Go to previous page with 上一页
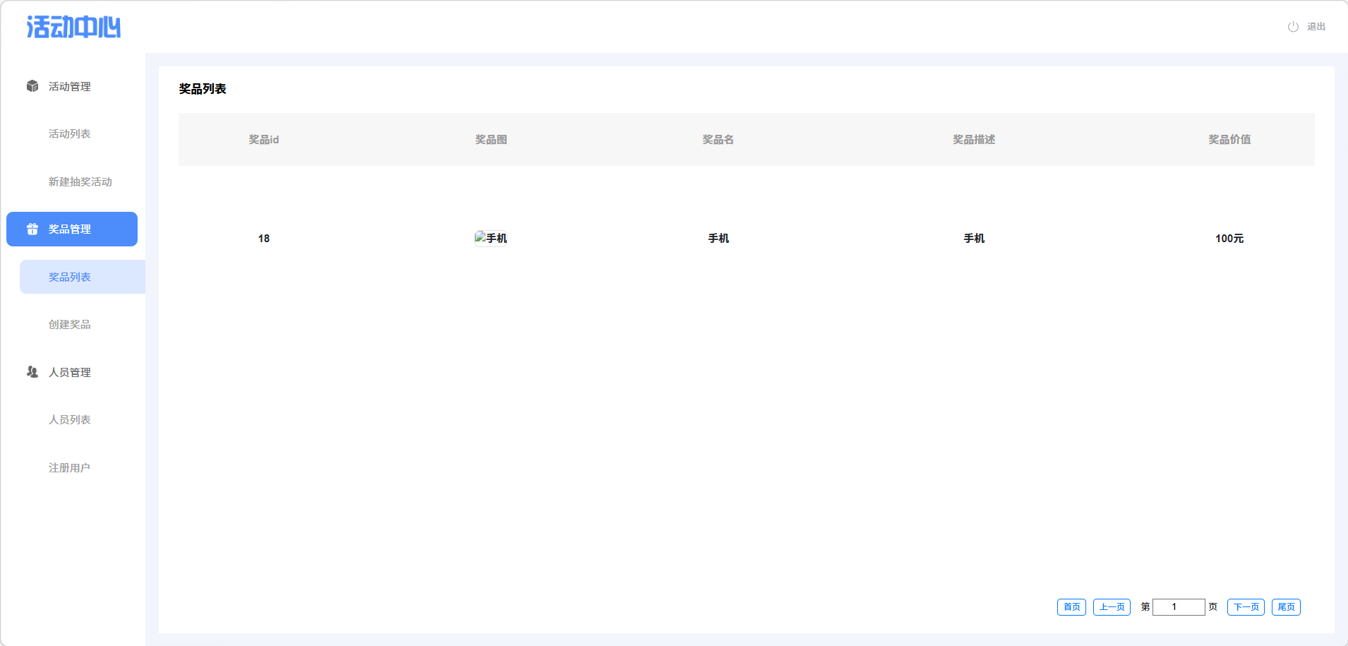Screen dimensions: 1348x646 (x=1112, y=607)
